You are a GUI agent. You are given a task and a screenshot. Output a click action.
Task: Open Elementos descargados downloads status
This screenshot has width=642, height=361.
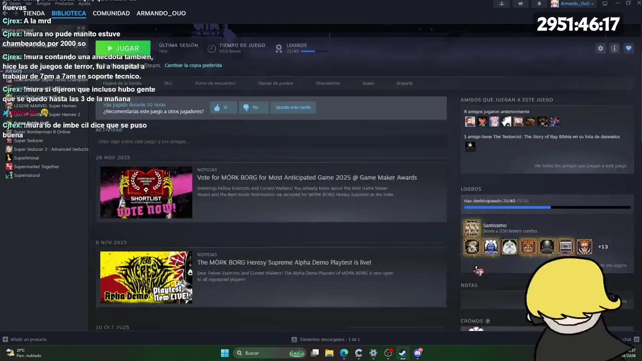click(326, 339)
